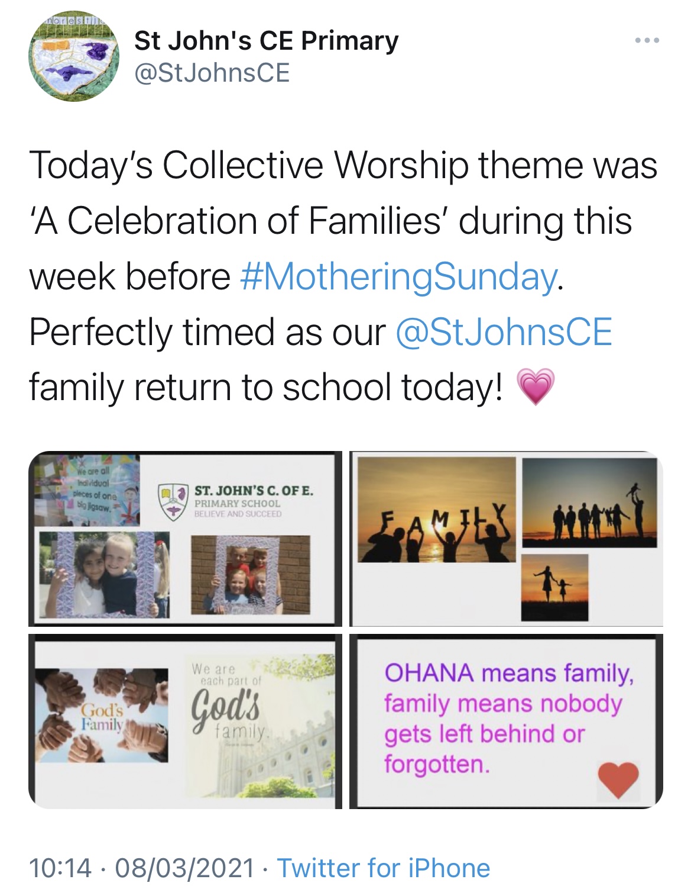View the OHANA means family quote image
This screenshot has height=889, width=691.
coord(506,721)
